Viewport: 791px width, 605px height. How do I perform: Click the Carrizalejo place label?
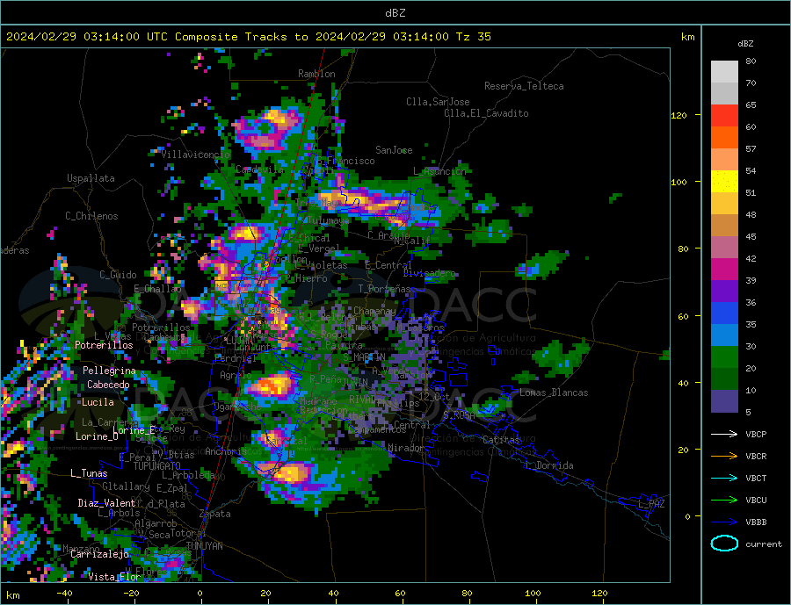[100, 555]
